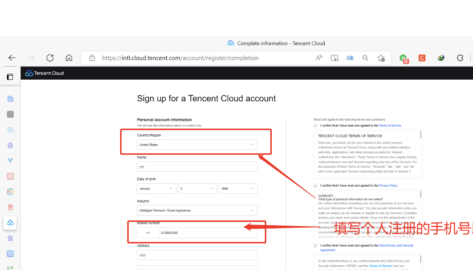
Task: Click the Tencent Cloud logo in header
Action: (44, 73)
